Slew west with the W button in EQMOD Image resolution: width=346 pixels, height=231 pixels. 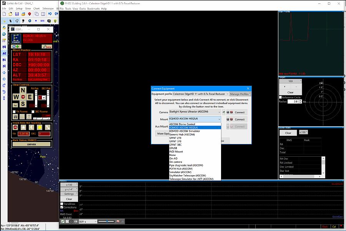pyautogui.click(x=16, y=97)
